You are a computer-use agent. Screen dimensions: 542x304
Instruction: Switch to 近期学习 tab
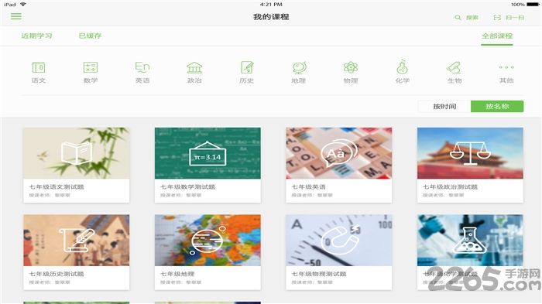pyautogui.click(x=36, y=36)
